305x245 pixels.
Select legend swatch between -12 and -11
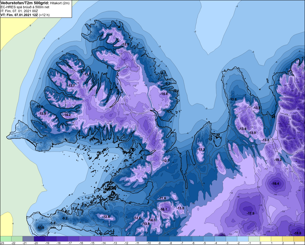[x=130, y=239]
